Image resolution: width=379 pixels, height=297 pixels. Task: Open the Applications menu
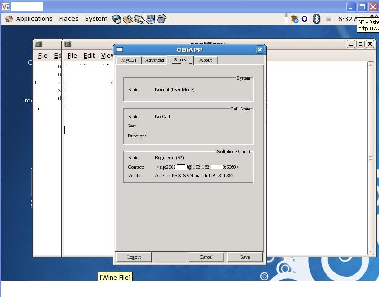point(34,18)
